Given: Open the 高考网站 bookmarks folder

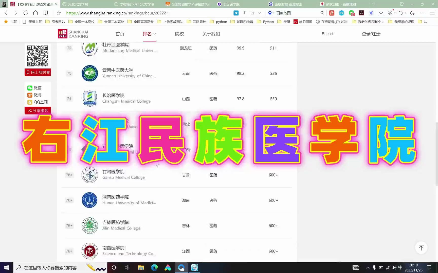Looking at the screenshot, I should (x=55, y=22).
